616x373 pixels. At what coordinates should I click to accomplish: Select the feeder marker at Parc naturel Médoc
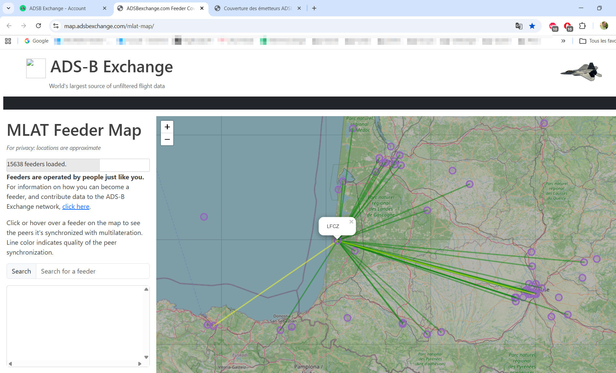[352, 128]
